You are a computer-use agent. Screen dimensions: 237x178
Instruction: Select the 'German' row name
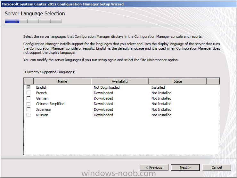pyautogui.click(x=42, y=98)
